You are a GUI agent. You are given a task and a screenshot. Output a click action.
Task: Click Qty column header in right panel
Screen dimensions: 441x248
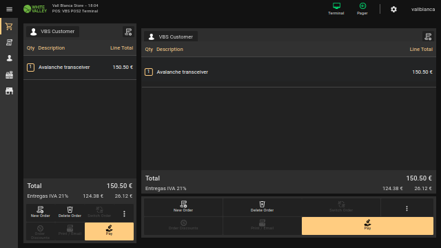point(149,50)
